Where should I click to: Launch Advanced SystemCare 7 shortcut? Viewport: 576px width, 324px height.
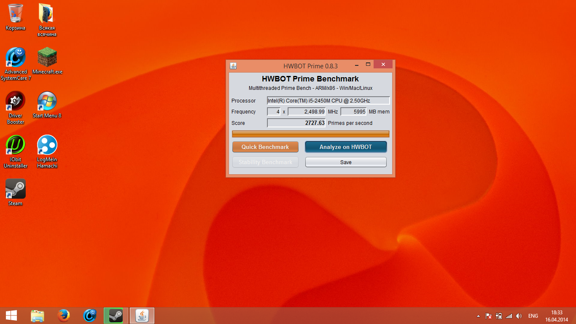(16, 64)
